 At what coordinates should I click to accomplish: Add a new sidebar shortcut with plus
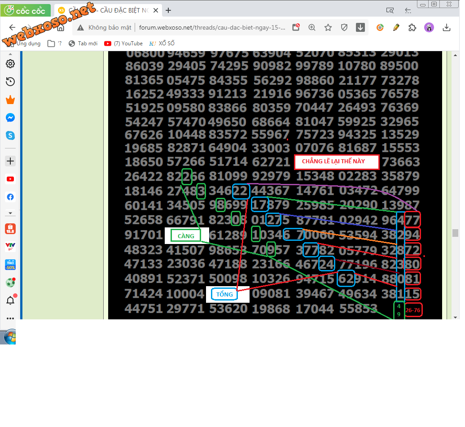point(10,161)
